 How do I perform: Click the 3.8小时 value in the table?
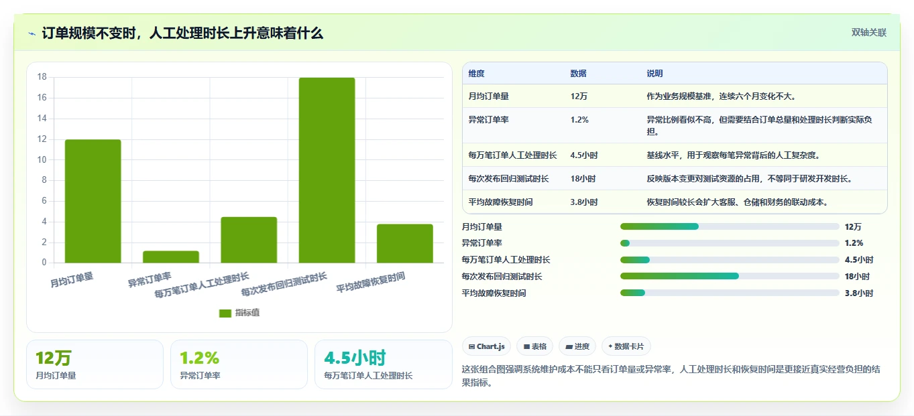584,202
